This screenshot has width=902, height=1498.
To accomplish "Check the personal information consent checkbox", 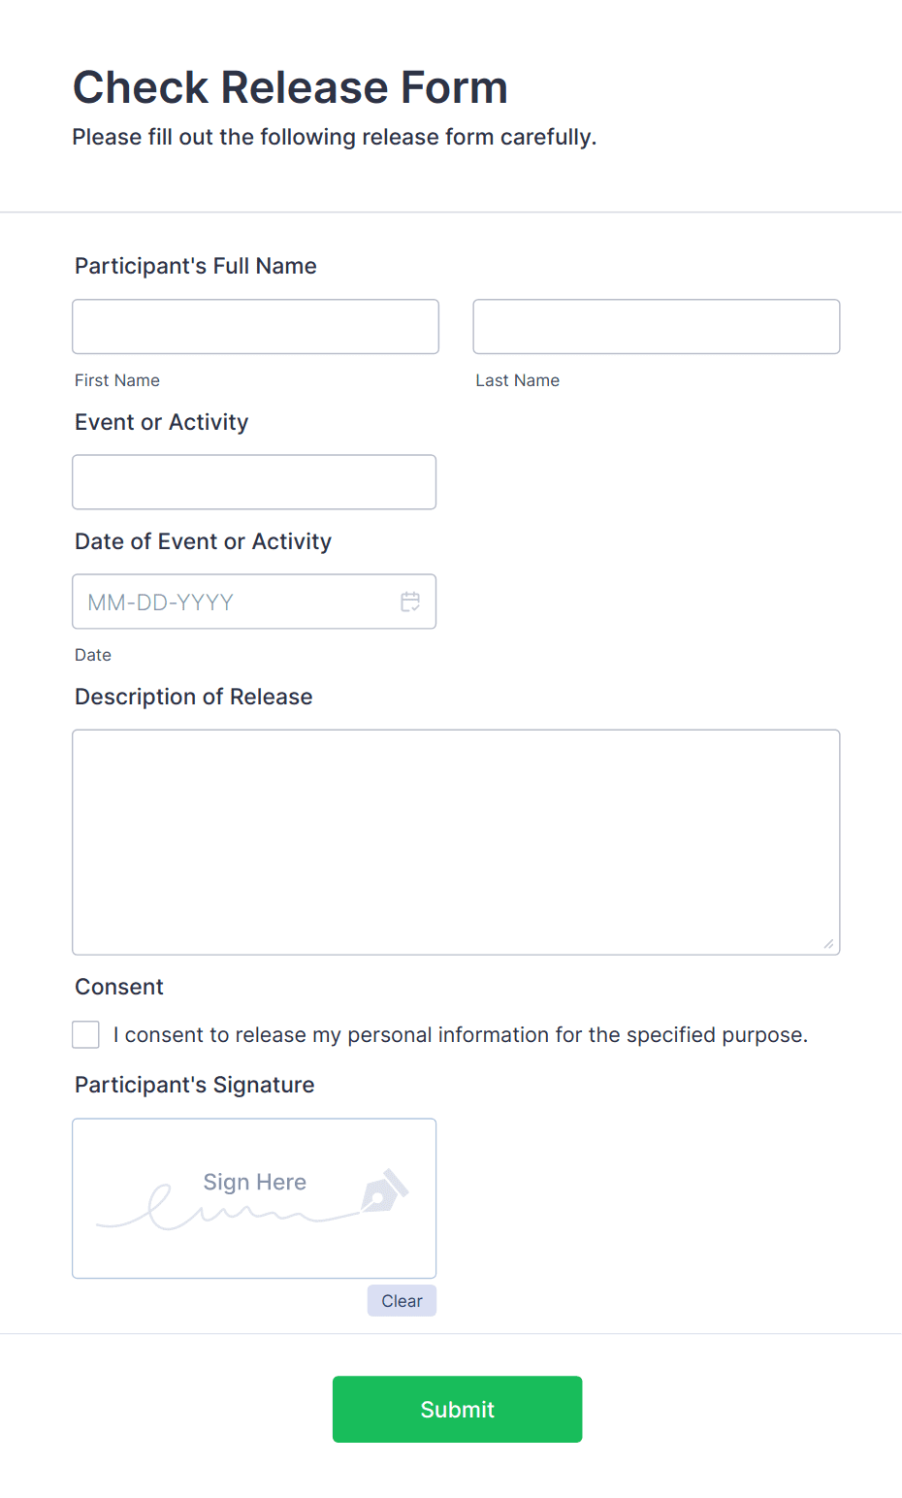I will (85, 1034).
